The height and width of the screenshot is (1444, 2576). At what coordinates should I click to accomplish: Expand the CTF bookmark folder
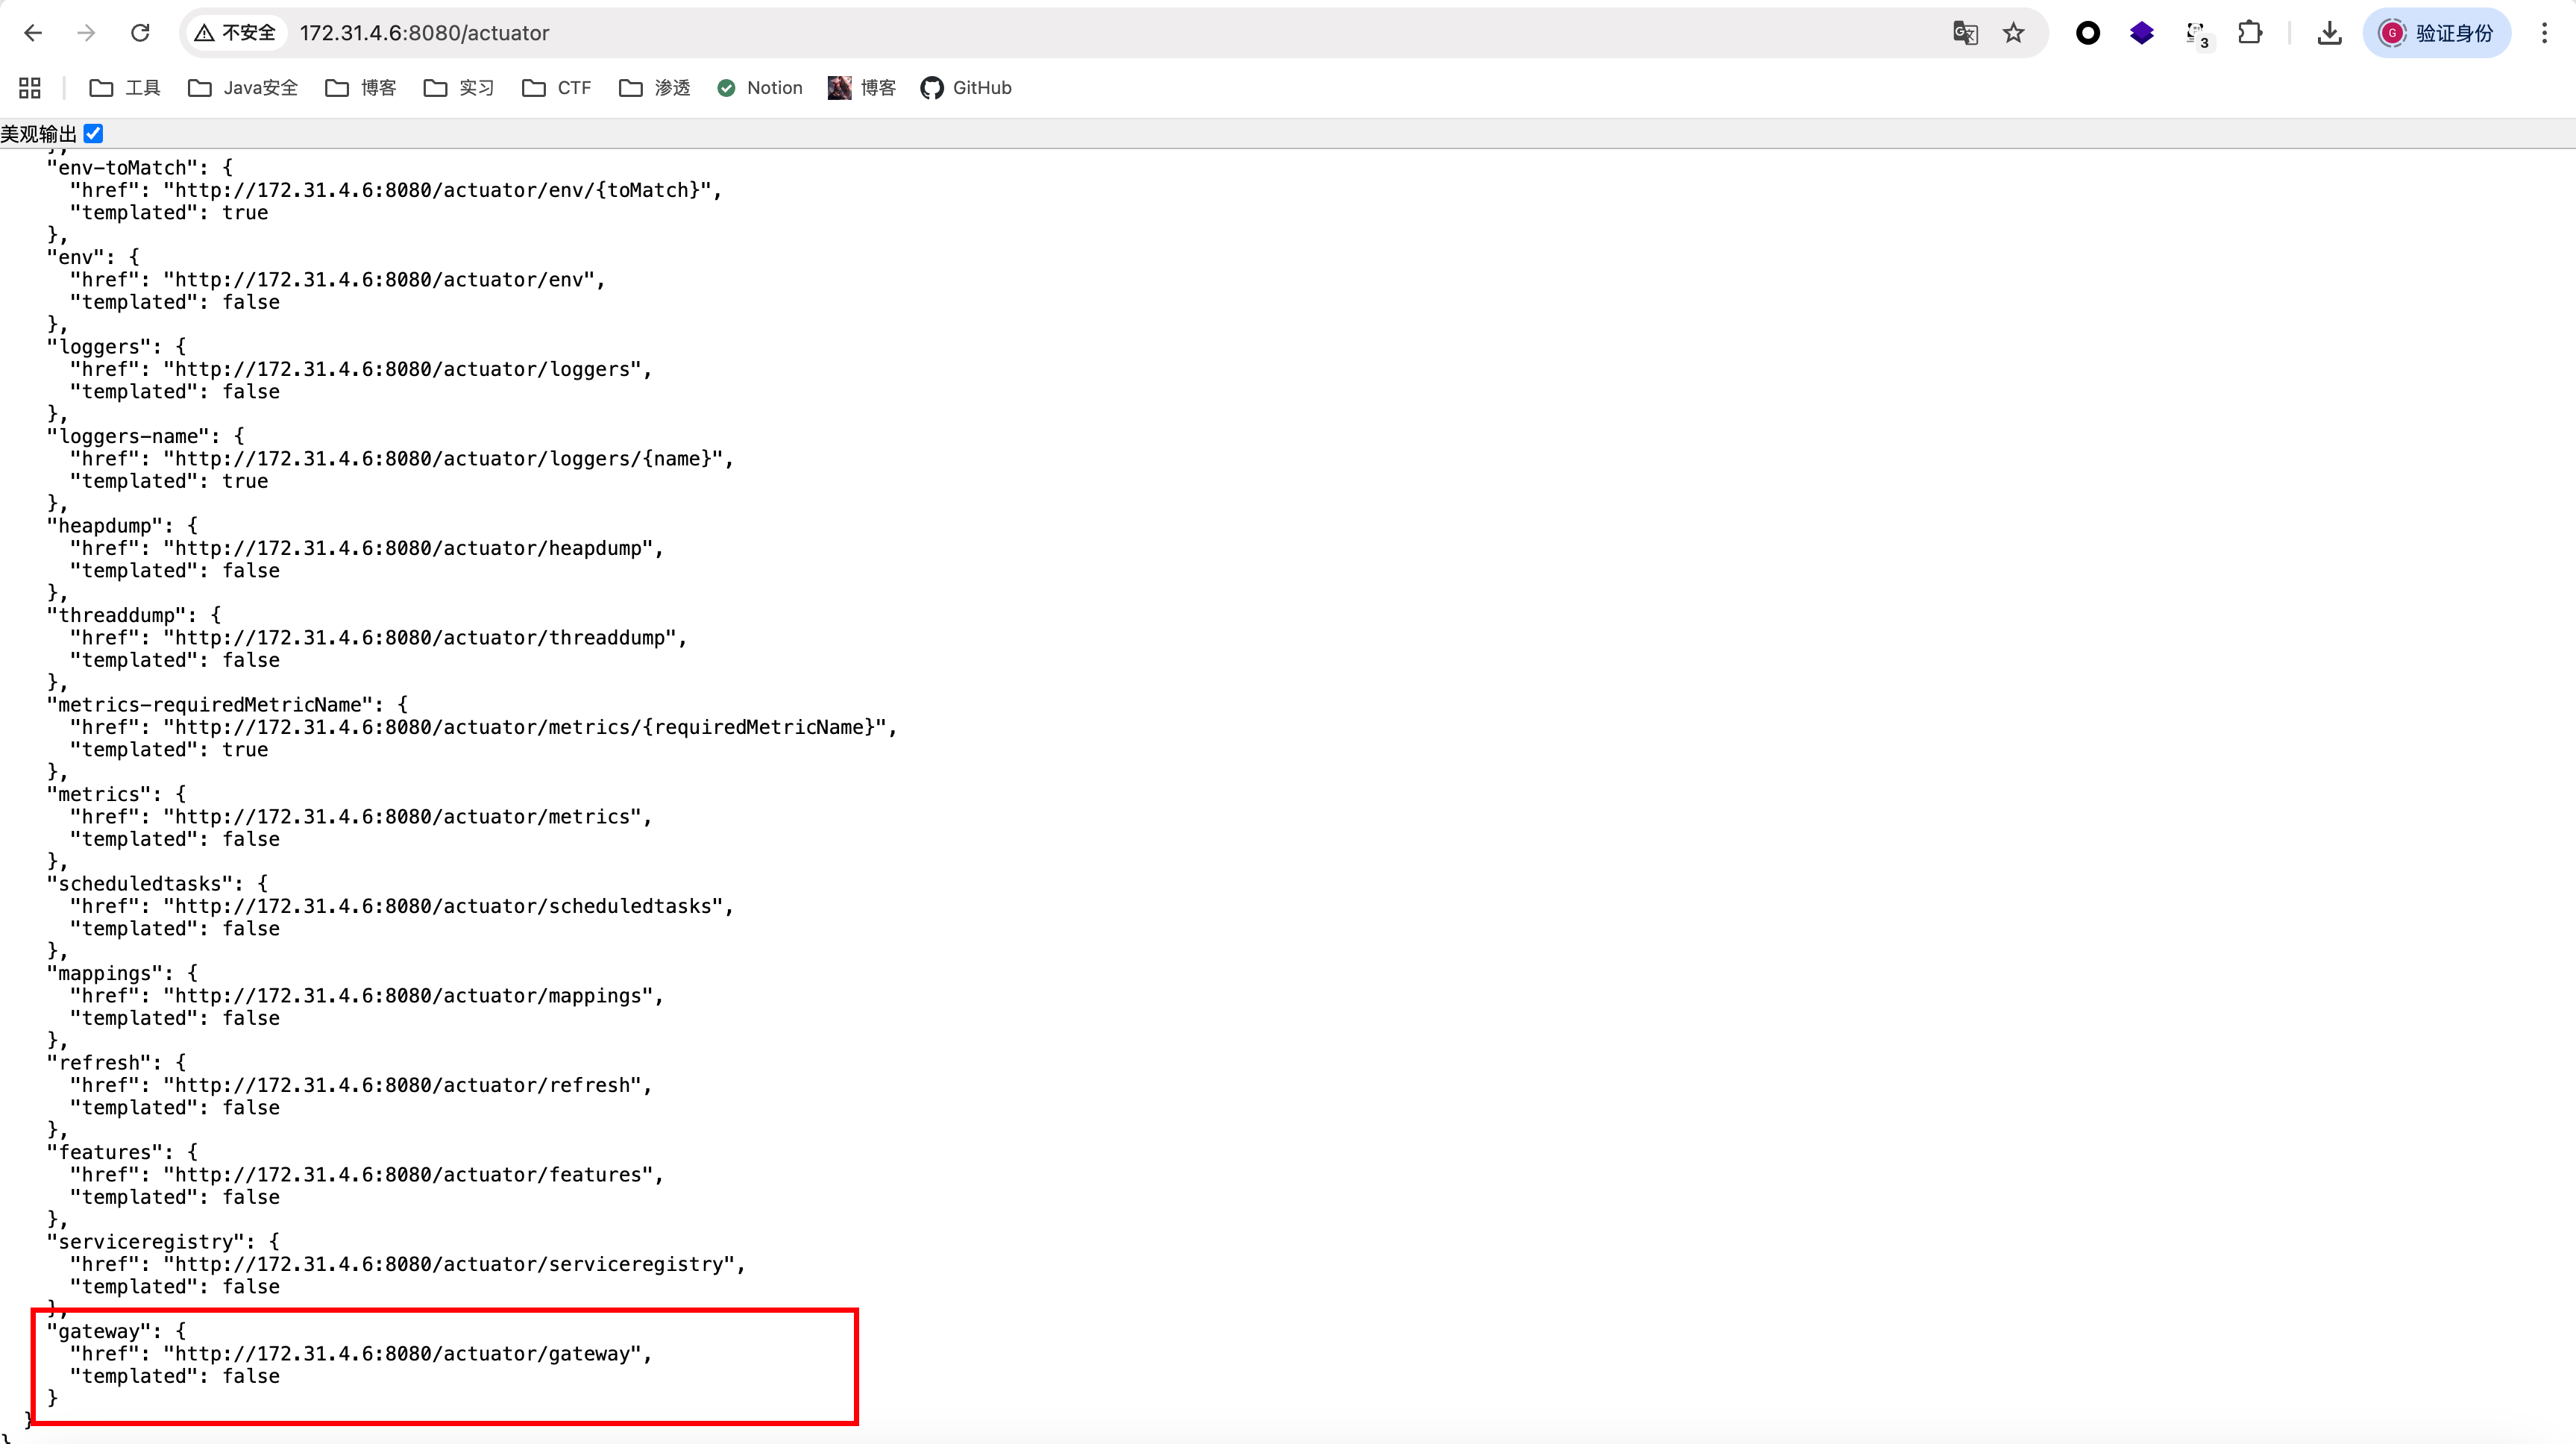click(557, 88)
